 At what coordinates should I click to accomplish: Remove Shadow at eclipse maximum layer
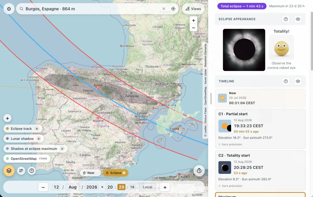(62, 149)
